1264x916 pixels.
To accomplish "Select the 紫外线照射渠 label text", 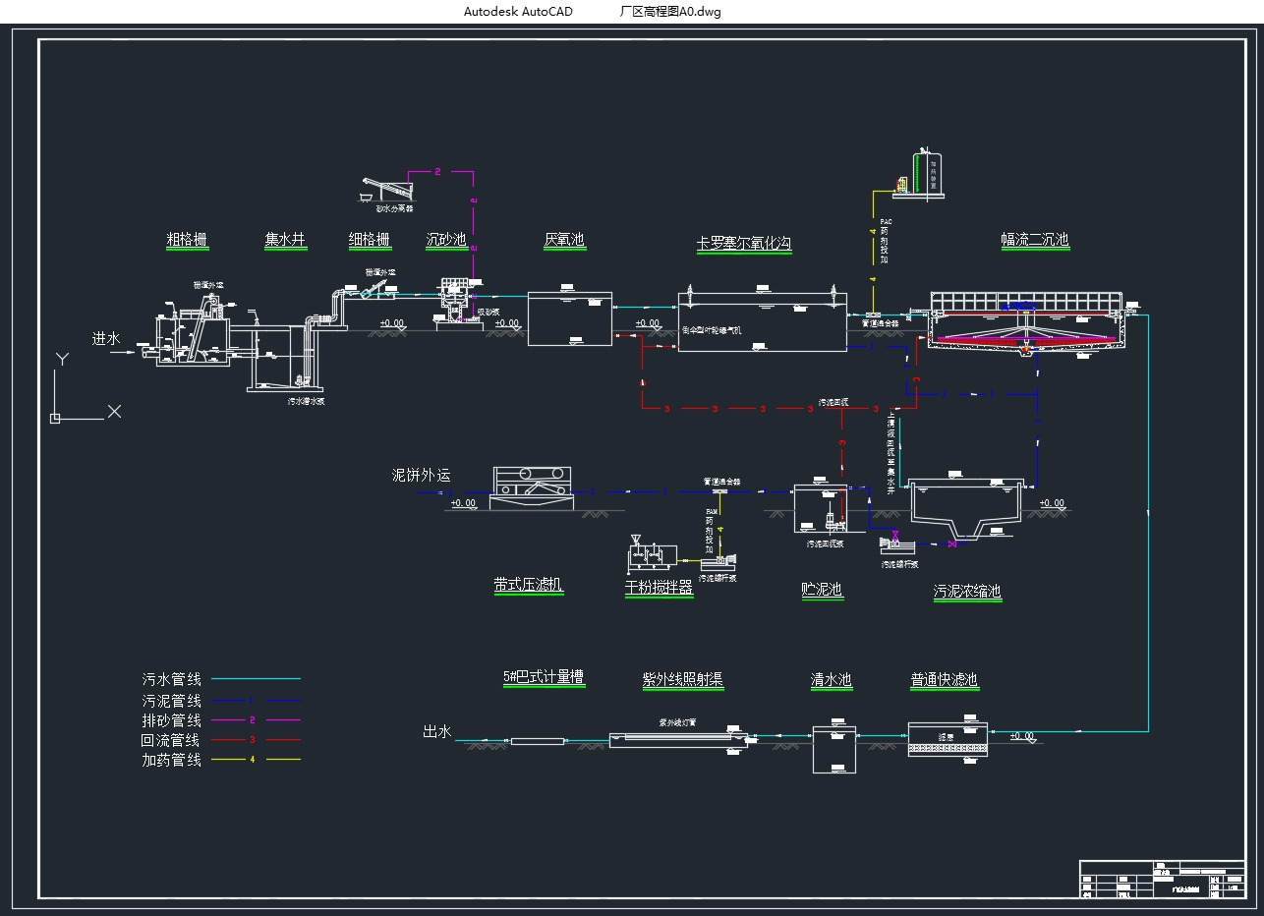I will tap(682, 680).
